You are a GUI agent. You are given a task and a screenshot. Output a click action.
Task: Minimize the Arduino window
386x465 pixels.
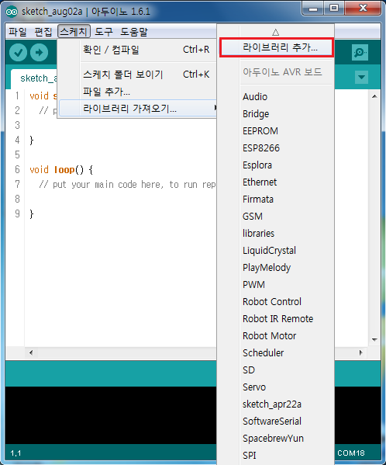tap(312, 9)
